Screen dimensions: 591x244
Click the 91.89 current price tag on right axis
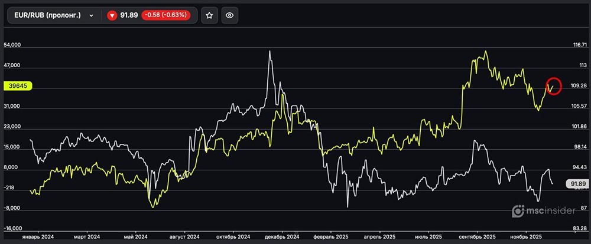coord(576,184)
